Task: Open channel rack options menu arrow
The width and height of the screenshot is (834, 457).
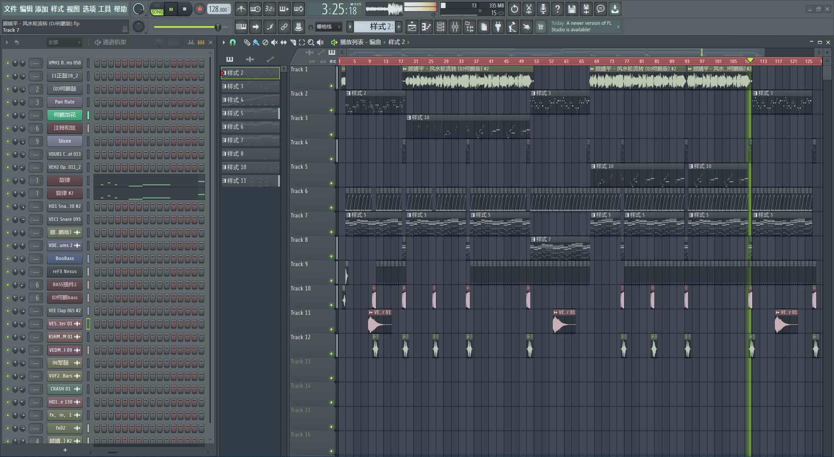Action: 7,42
